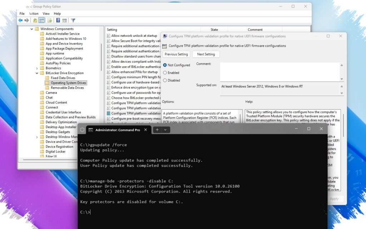This screenshot has width=366, height=229.
Task: Click the console tree horizontal scrollbar
Action: coord(50,160)
